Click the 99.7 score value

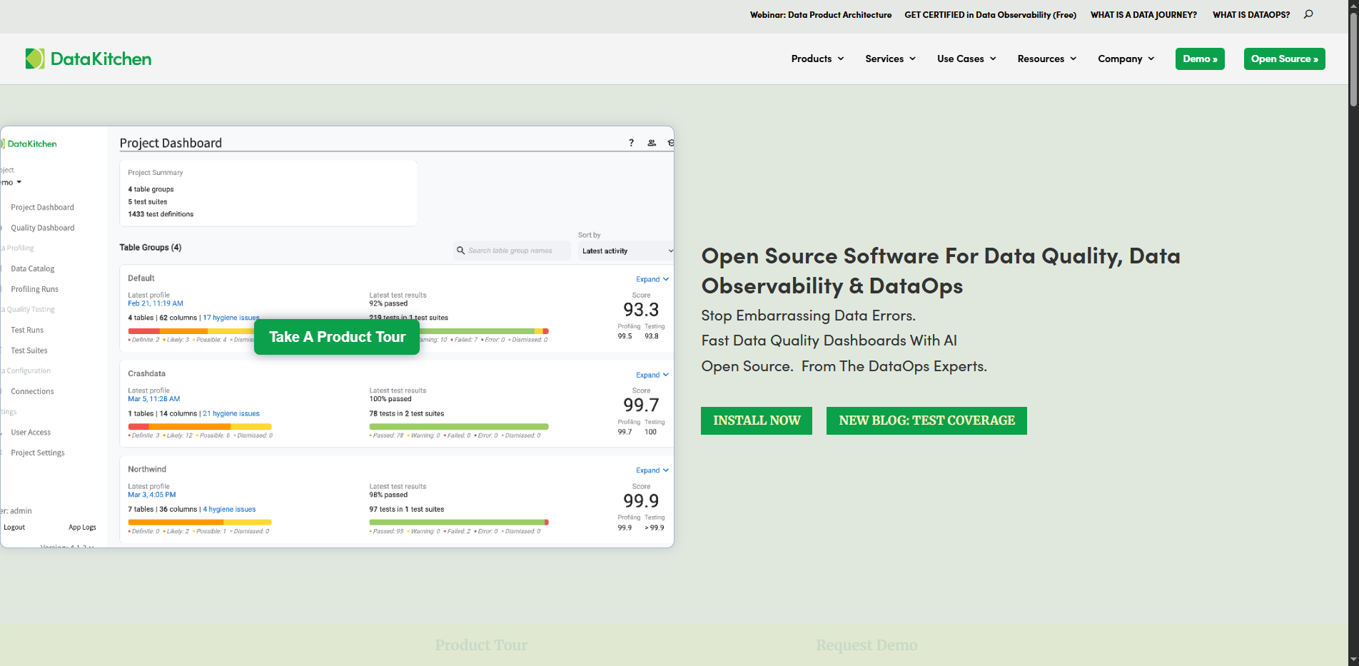click(641, 405)
